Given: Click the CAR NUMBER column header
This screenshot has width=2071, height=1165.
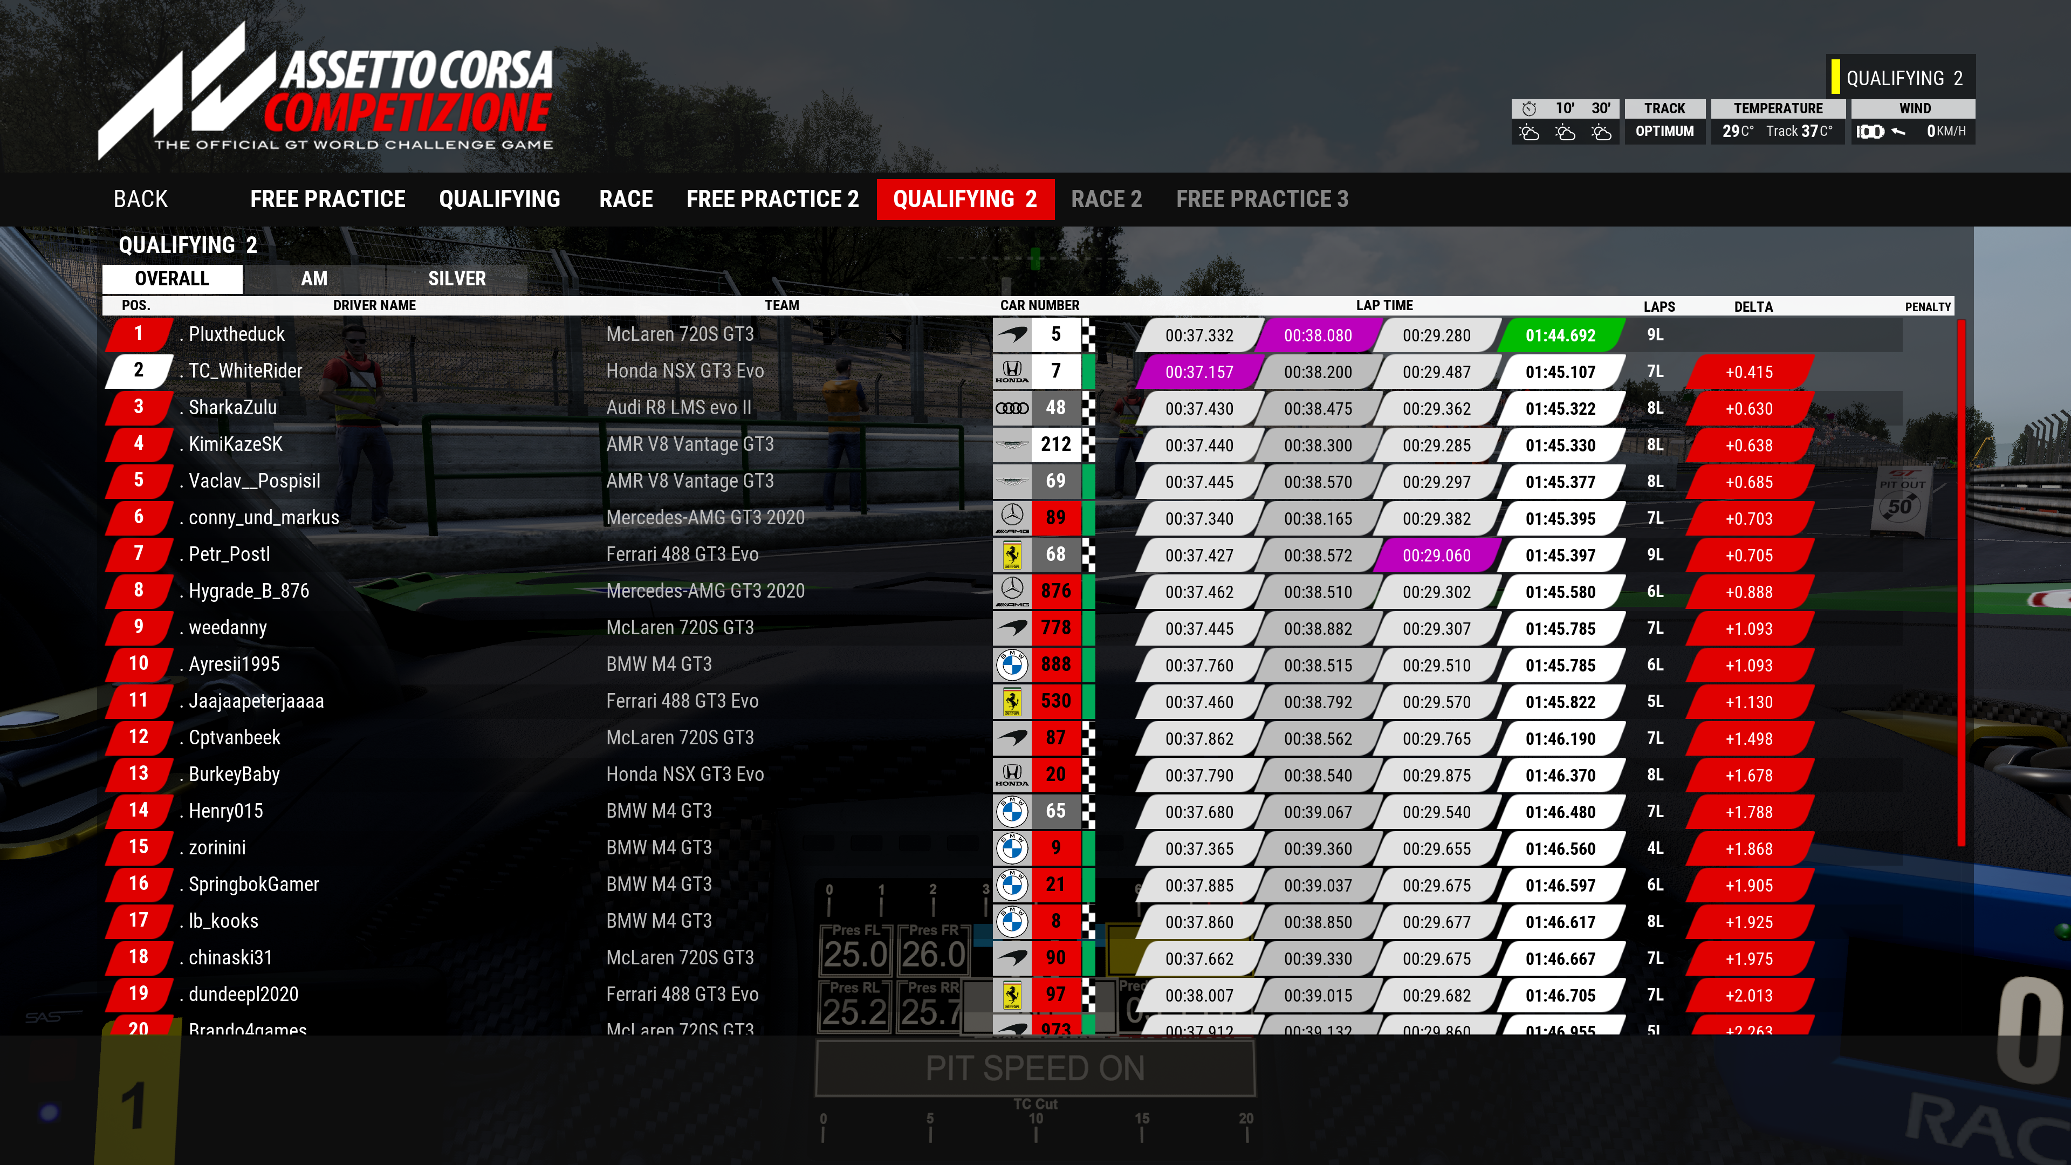Looking at the screenshot, I should [x=1039, y=305].
